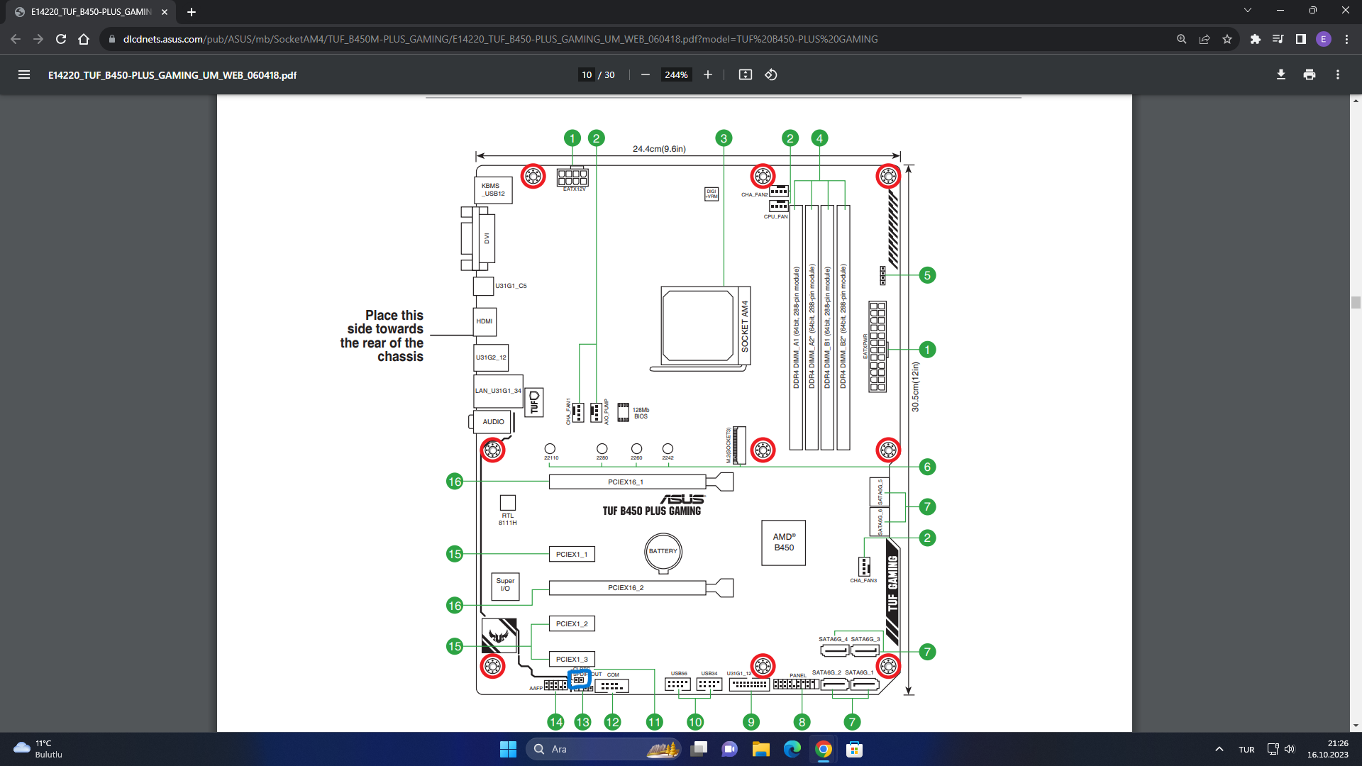1362x766 pixels.
Task: Rotate the PDF counterclockwise
Action: 771,74
